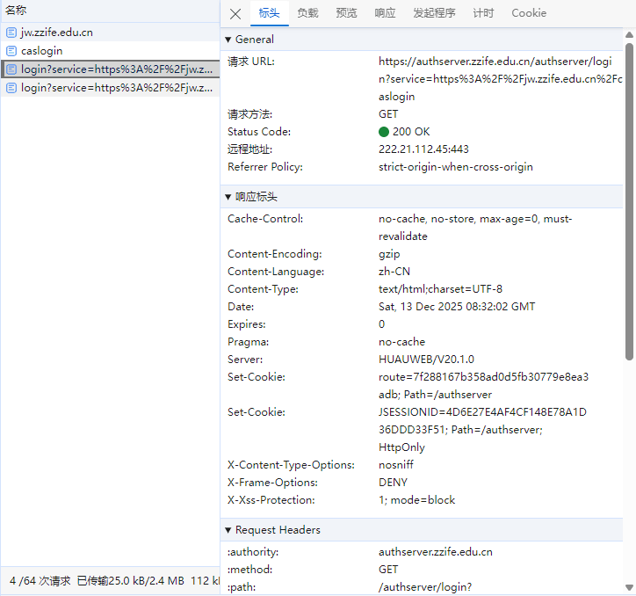Collapse the General section

tap(228, 40)
